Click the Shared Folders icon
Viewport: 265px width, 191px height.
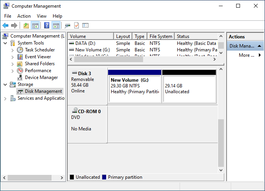[x=20, y=64]
